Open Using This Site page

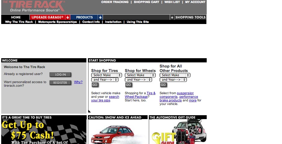click(x=138, y=22)
